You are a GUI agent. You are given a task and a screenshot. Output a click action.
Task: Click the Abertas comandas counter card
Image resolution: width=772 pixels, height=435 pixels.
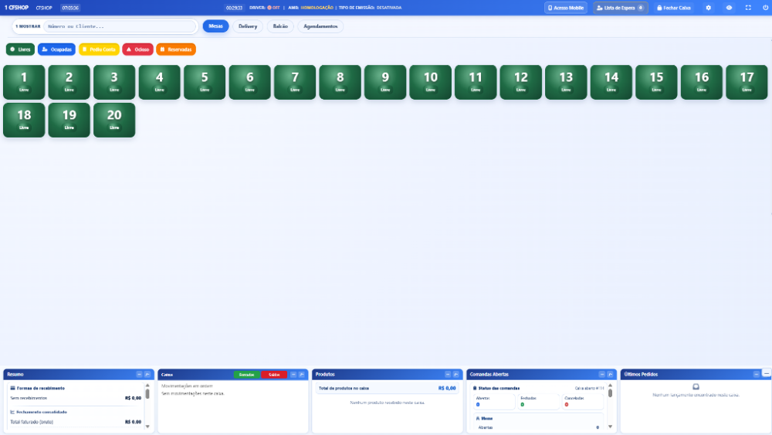coord(494,402)
